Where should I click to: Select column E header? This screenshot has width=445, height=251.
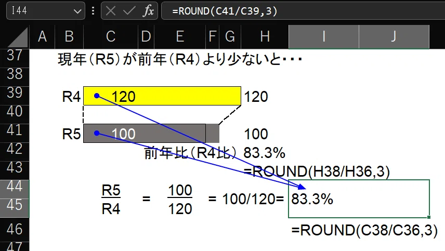click(x=180, y=36)
